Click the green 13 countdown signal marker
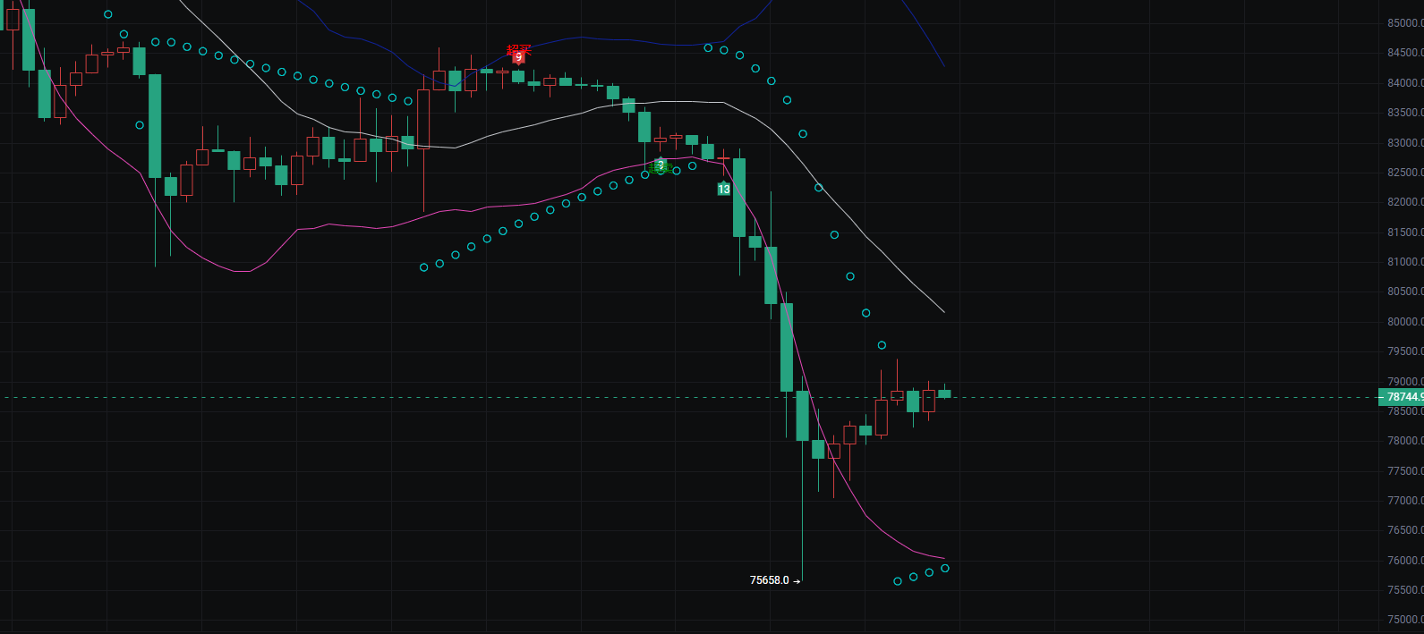This screenshot has height=634, width=1424. (724, 189)
